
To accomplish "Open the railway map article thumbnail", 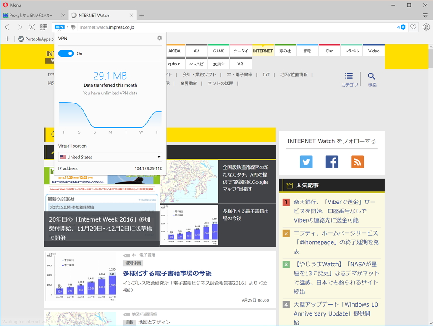I will 189,182.
